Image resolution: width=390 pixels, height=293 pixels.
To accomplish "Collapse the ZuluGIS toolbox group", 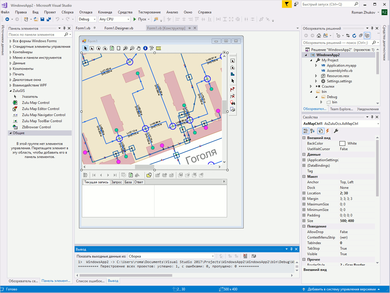I will pos(10,91).
